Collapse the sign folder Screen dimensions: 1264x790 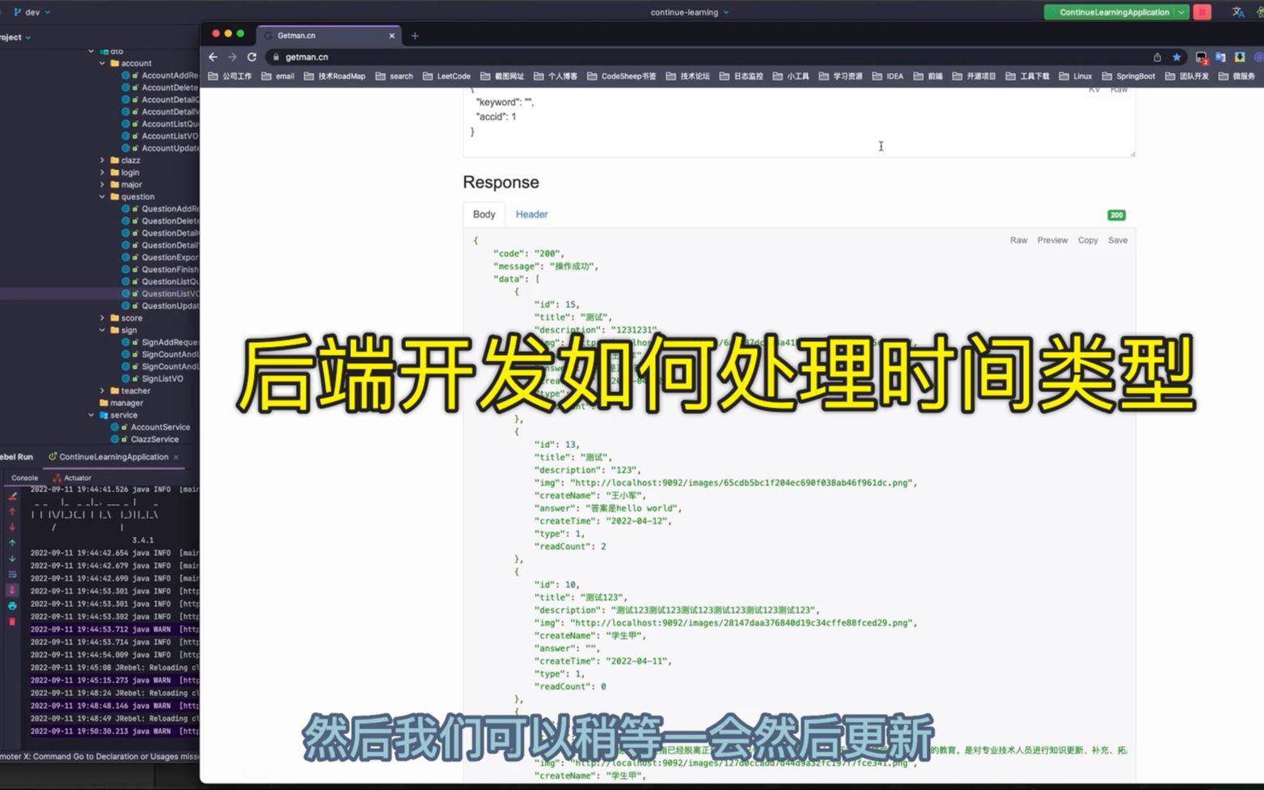click(103, 330)
